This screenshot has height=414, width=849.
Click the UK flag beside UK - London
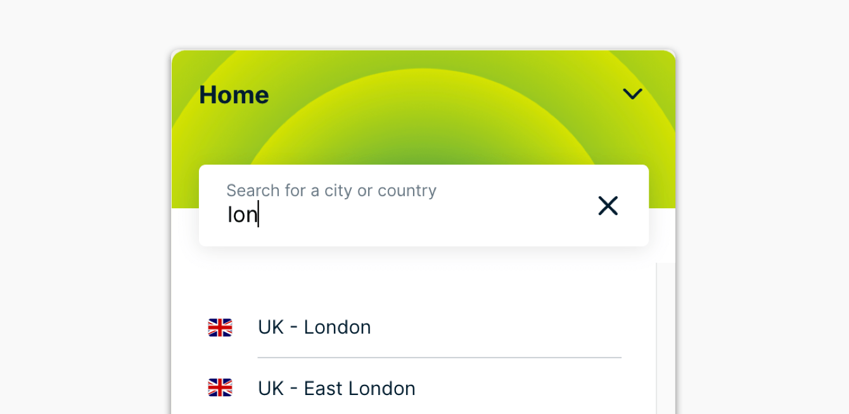(x=220, y=327)
